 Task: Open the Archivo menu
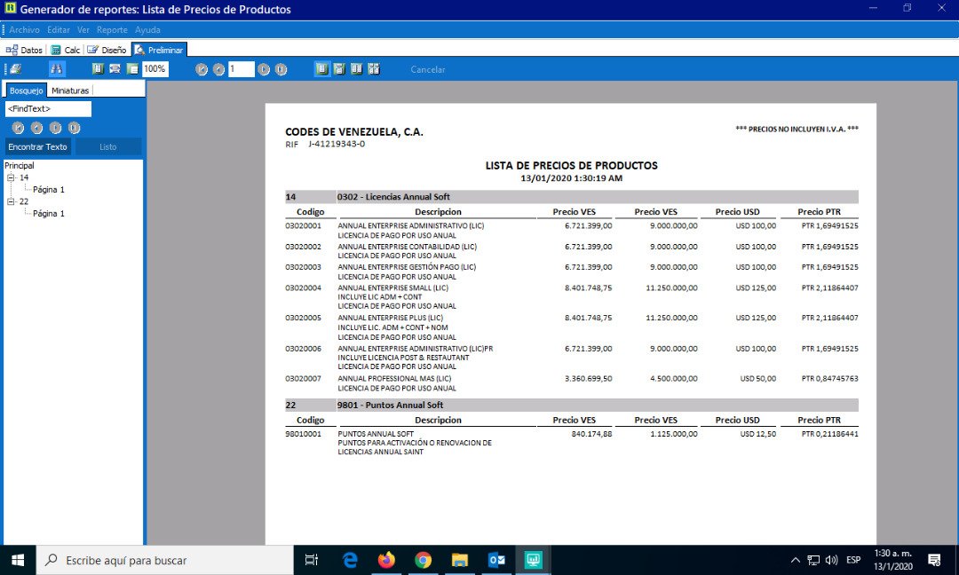(x=25, y=29)
